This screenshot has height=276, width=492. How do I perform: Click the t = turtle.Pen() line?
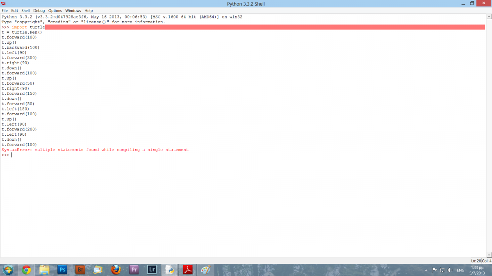[22, 32]
